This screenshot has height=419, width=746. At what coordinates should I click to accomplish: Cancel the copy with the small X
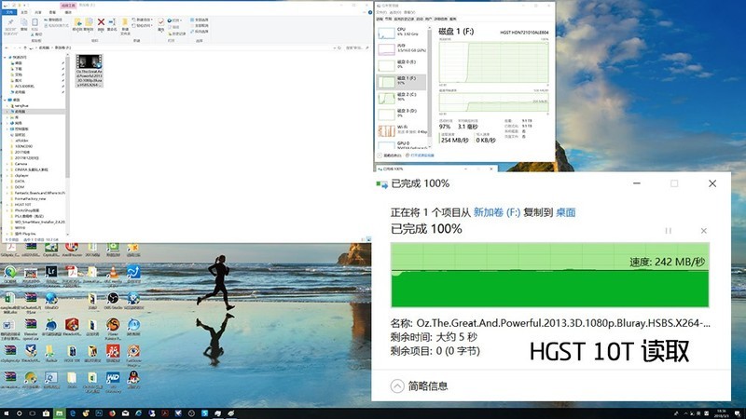pos(704,231)
